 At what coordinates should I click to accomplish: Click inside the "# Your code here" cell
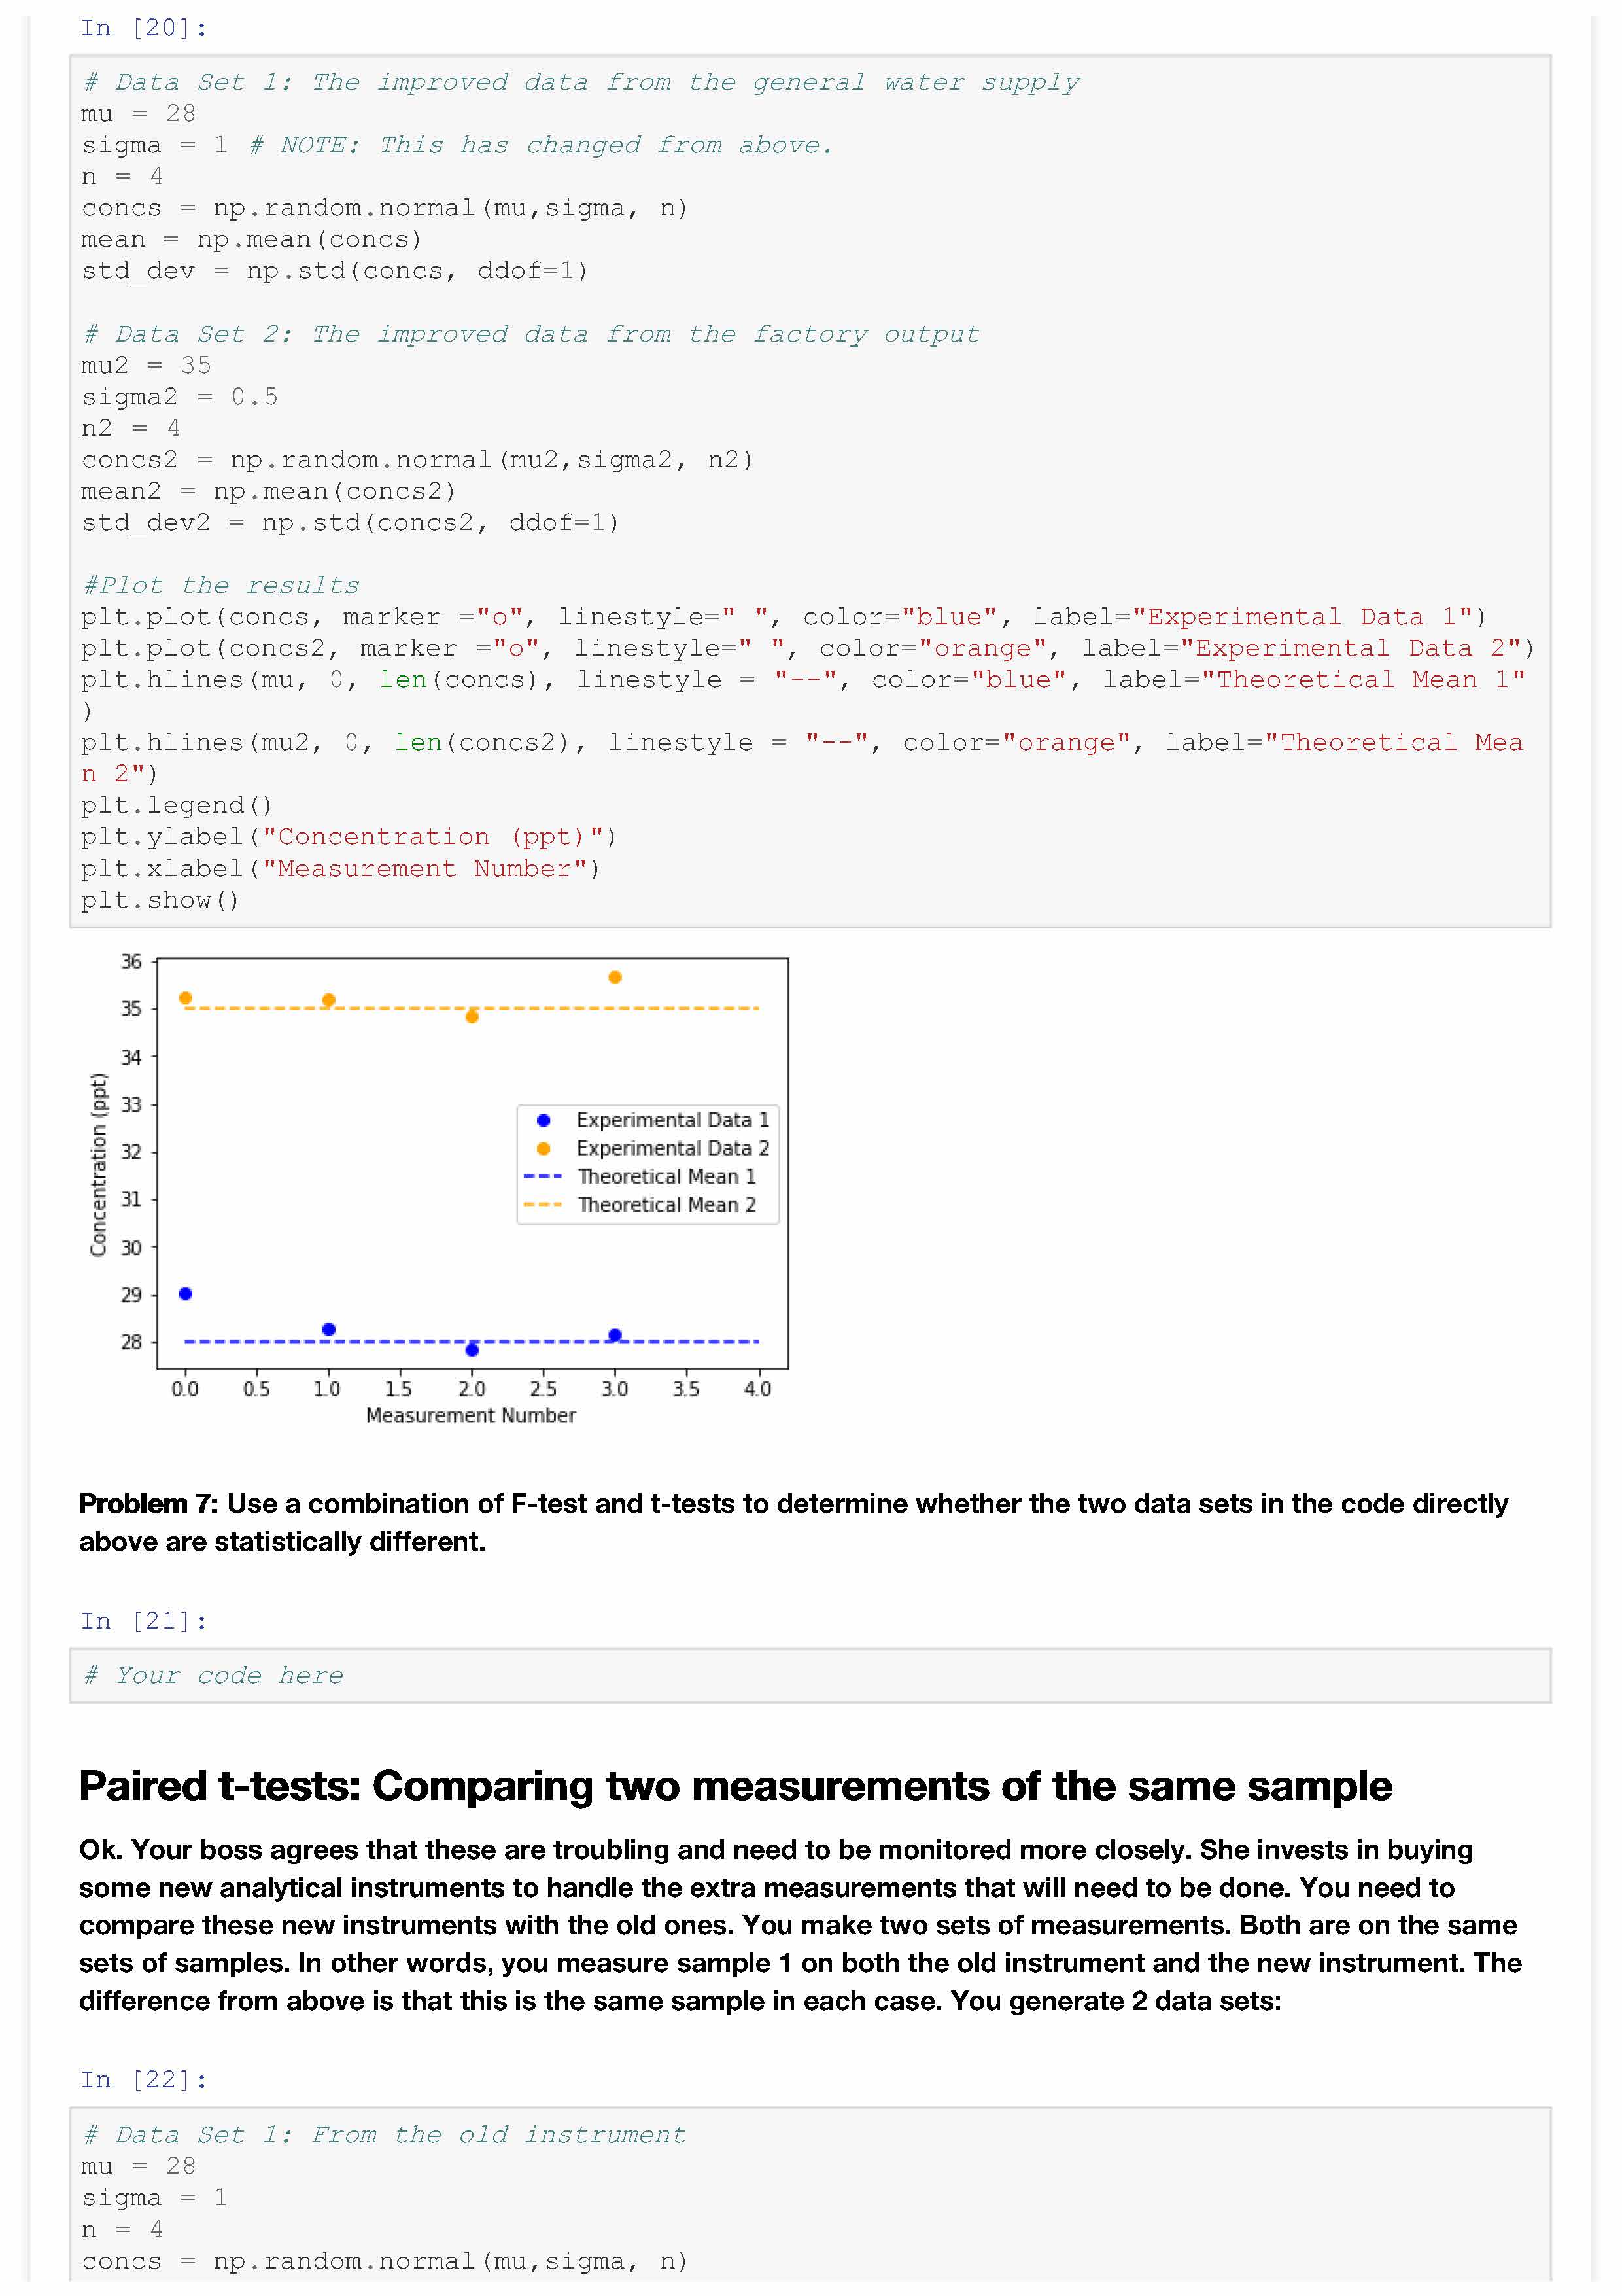pos(810,1675)
